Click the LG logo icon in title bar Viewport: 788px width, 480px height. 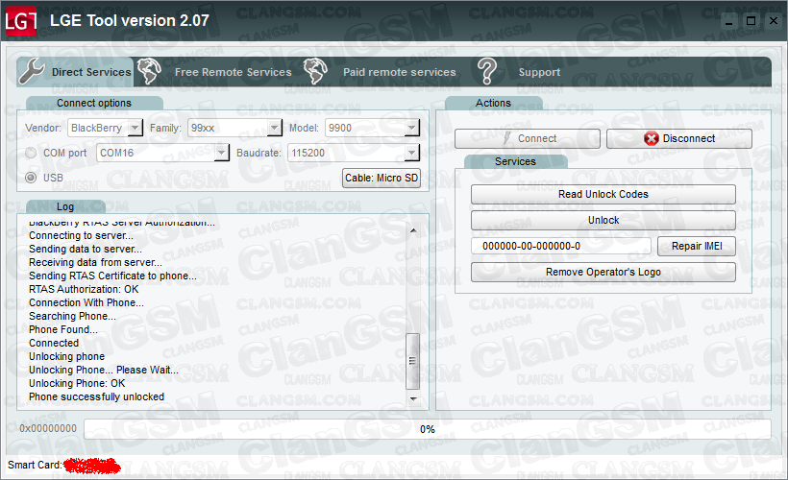pyautogui.click(x=21, y=21)
